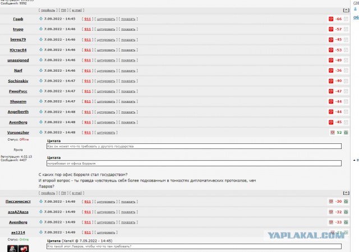The image size is (359, 252).
Task: Quote Sochinskiy's post via цитировать
Action: 106,81
